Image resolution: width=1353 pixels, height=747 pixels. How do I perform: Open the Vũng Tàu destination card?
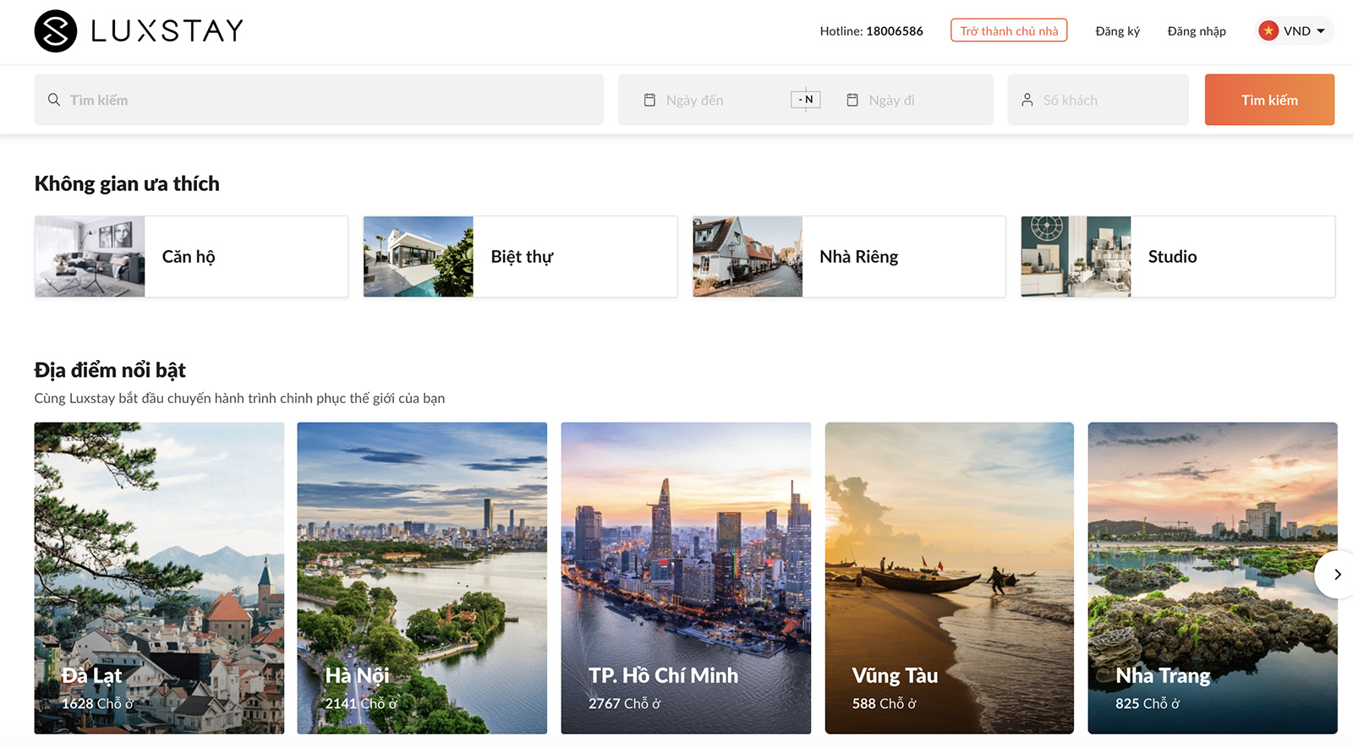point(949,578)
